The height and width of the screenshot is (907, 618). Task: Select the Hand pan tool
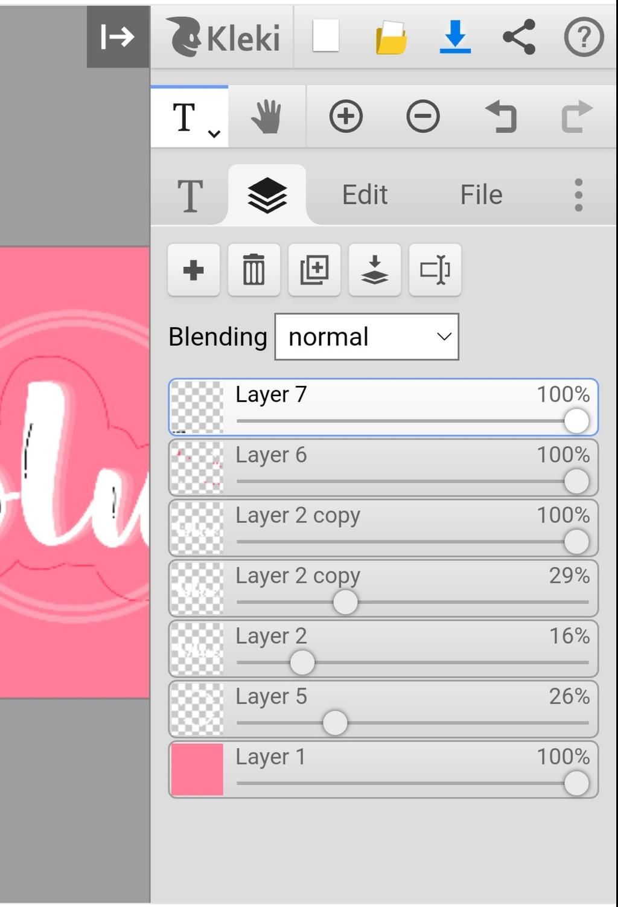[266, 117]
